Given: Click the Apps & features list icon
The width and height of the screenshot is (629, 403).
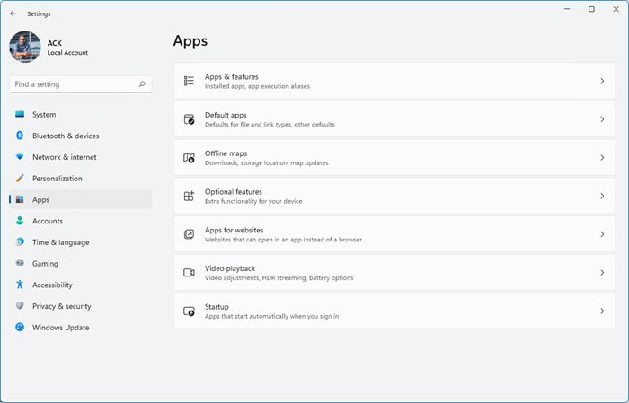Looking at the screenshot, I should 189,81.
